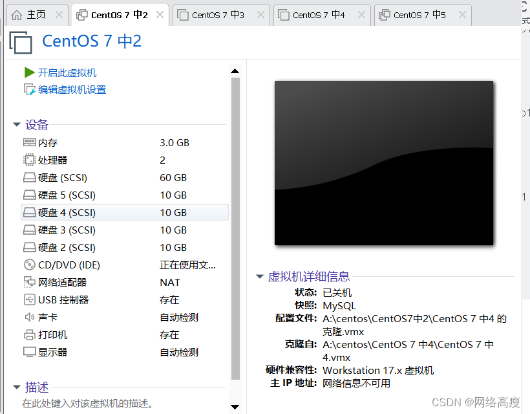Viewport: 530px width, 414px height.
Task: Close the CentOS 7 中3 tab
Action: [260, 15]
